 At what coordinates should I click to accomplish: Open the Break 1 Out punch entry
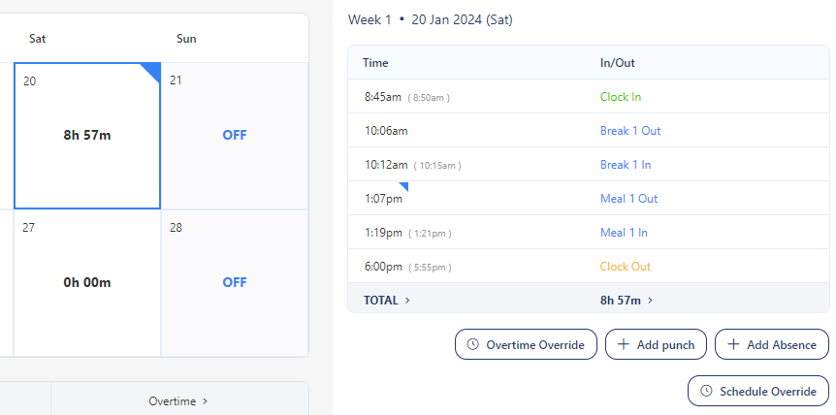click(x=630, y=131)
